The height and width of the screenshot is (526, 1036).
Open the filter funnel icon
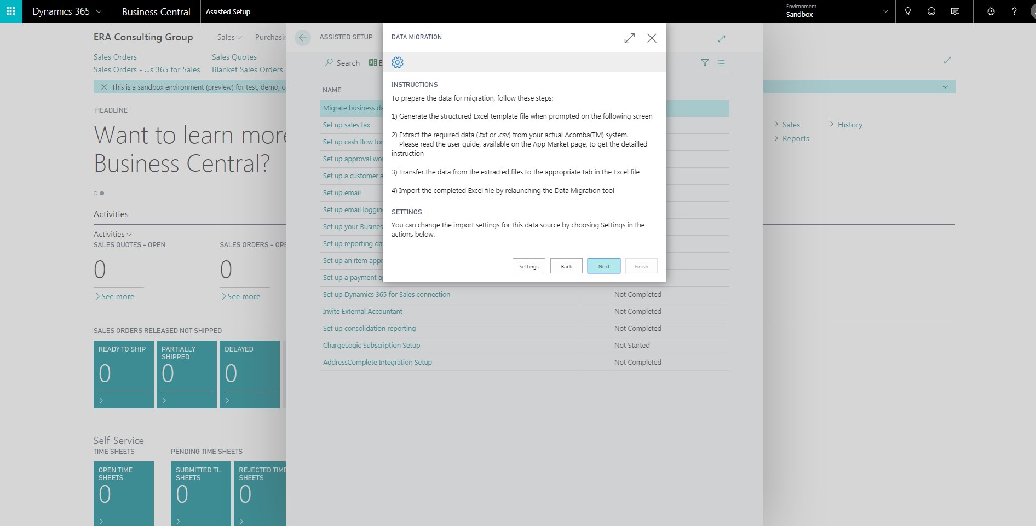click(x=705, y=62)
